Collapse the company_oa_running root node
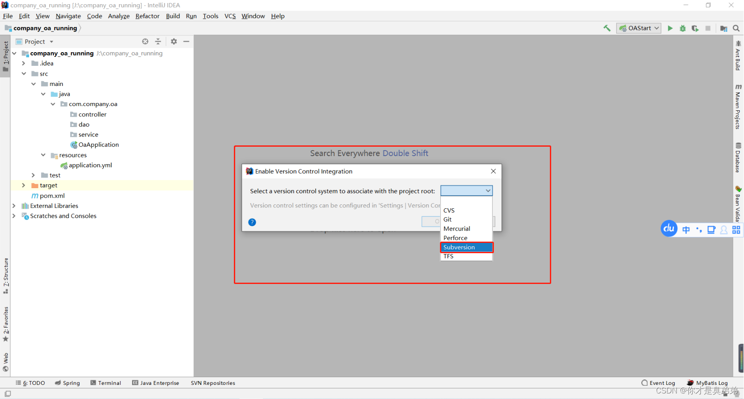The image size is (744, 399). point(14,53)
